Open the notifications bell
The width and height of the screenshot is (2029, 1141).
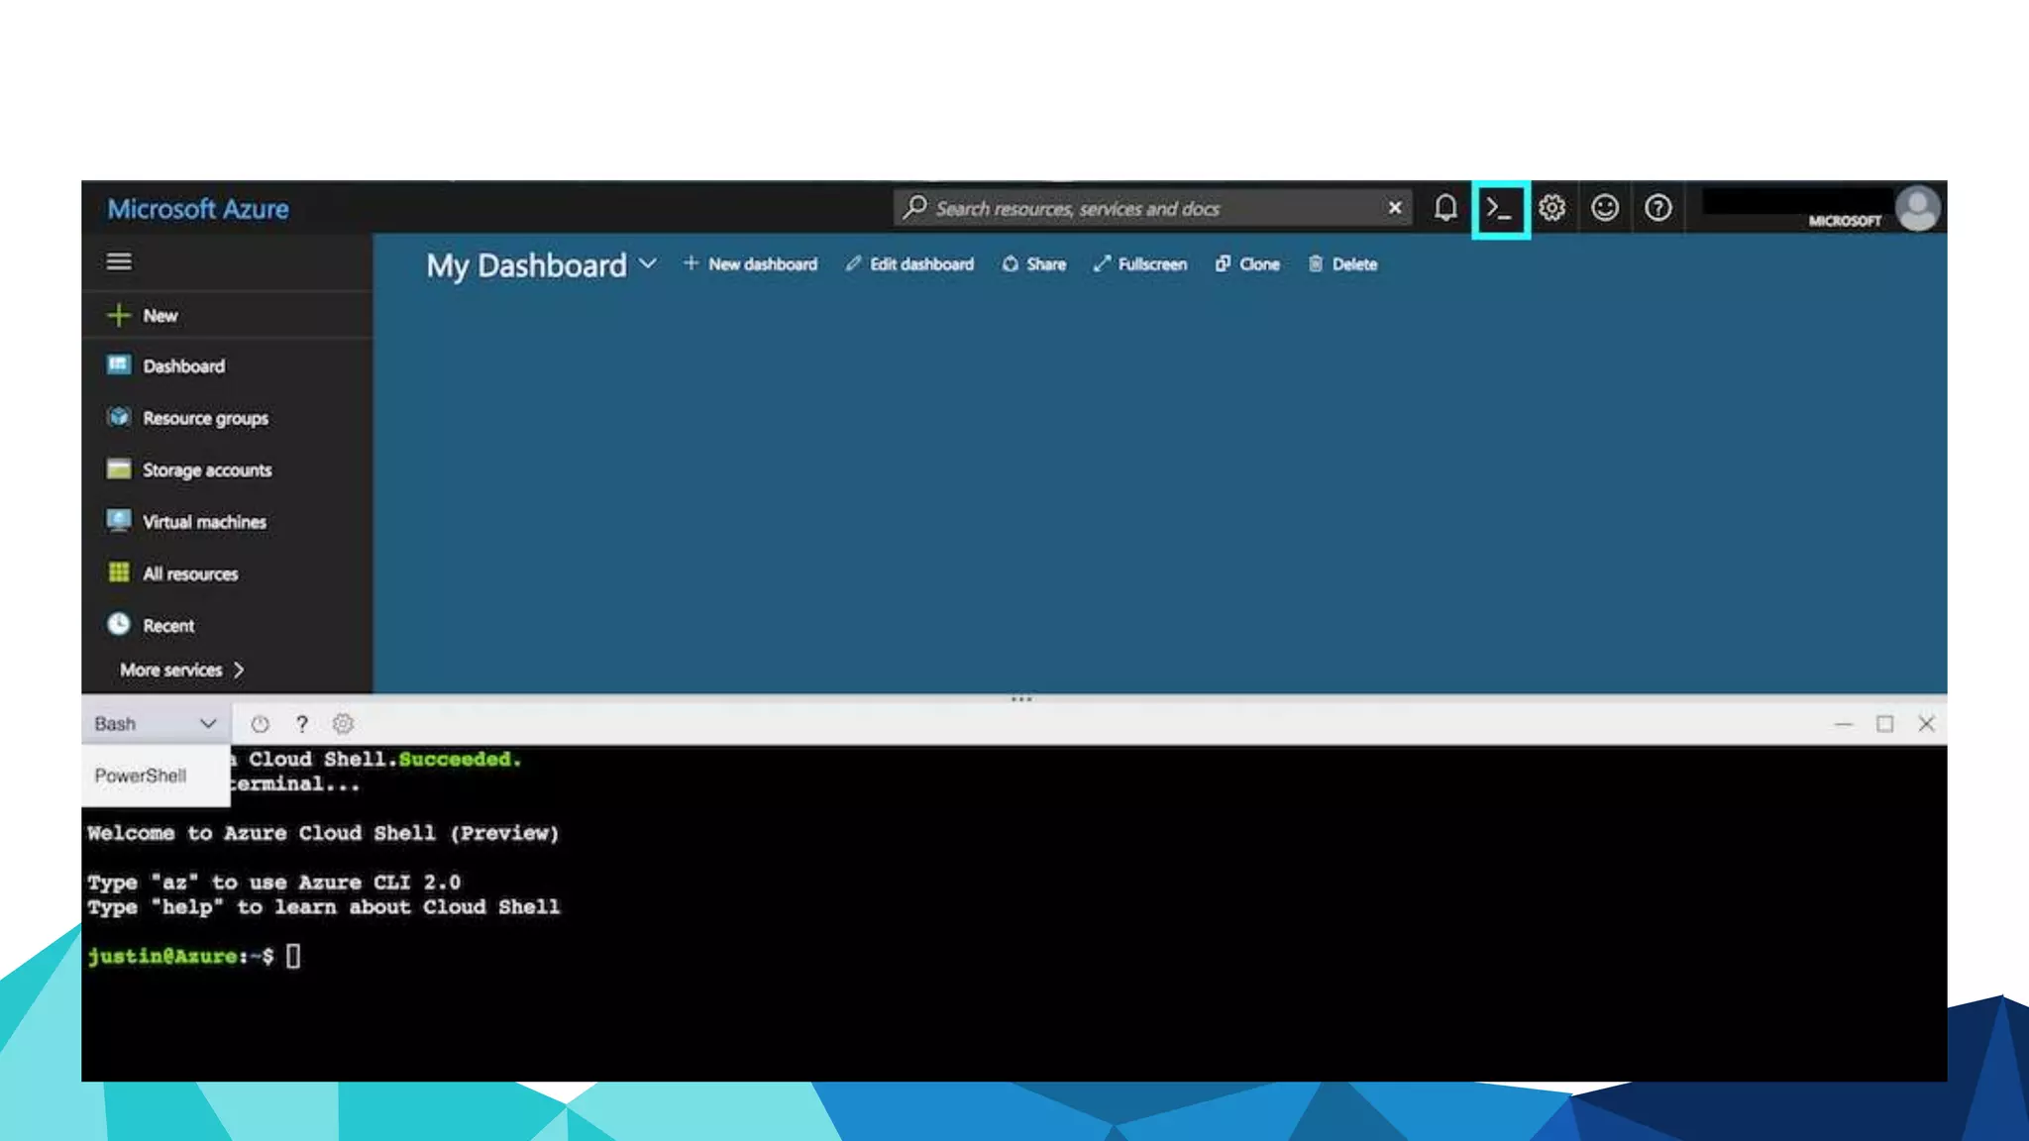pos(1445,208)
